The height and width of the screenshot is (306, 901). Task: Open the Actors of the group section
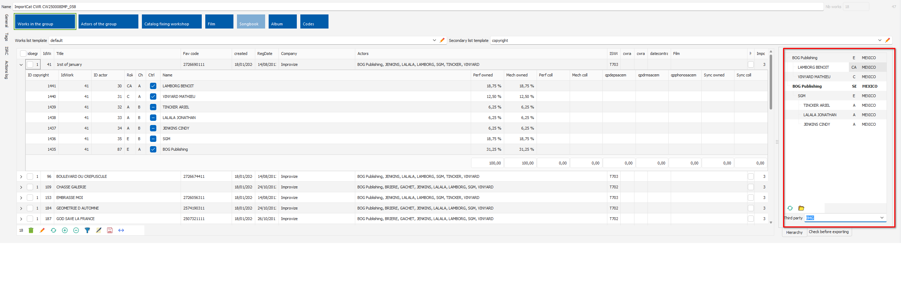coord(108,21)
